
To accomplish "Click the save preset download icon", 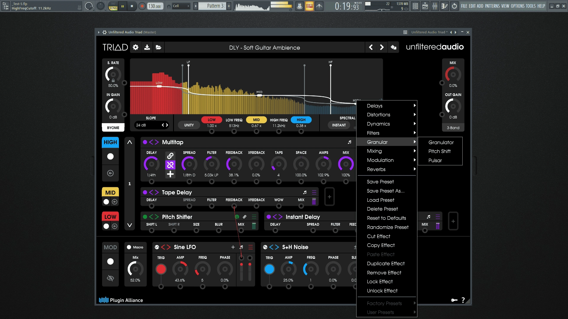I will 147,47.
